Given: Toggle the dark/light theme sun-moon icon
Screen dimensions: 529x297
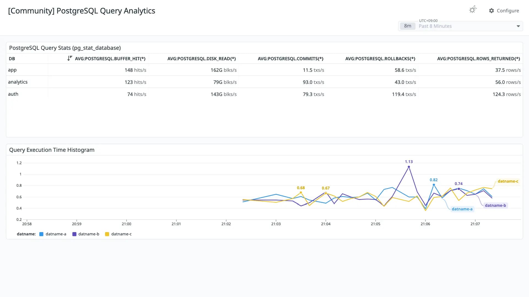Looking at the screenshot, I should 473,10.
